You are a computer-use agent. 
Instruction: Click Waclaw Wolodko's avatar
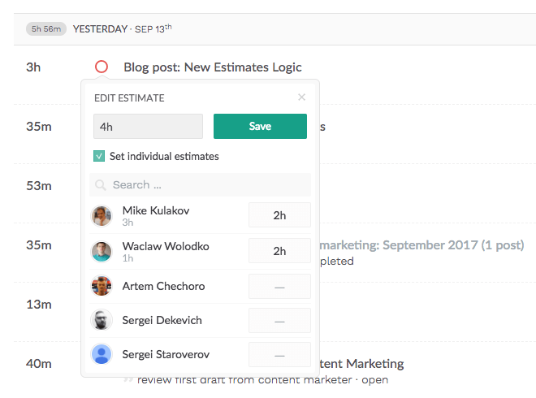click(102, 251)
